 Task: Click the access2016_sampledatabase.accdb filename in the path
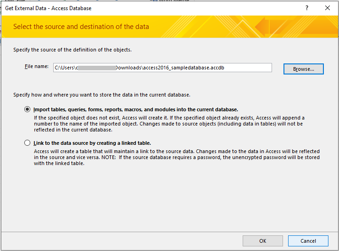click(x=183, y=68)
